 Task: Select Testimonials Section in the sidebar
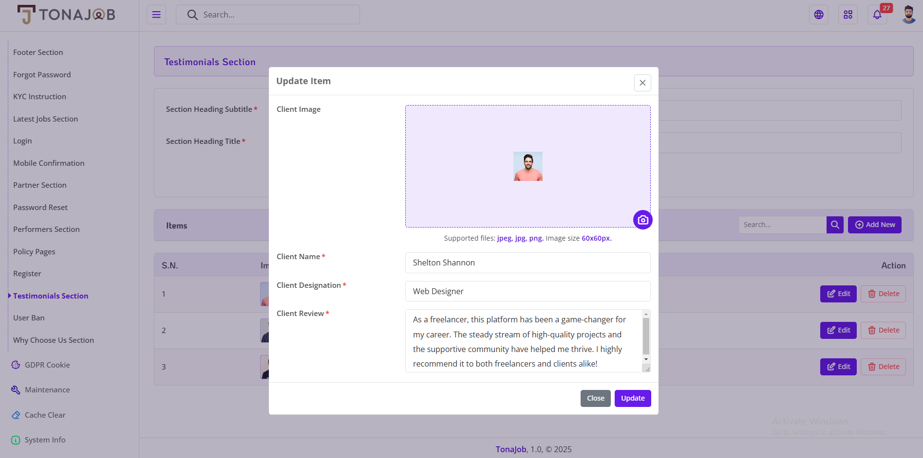pyautogui.click(x=51, y=296)
